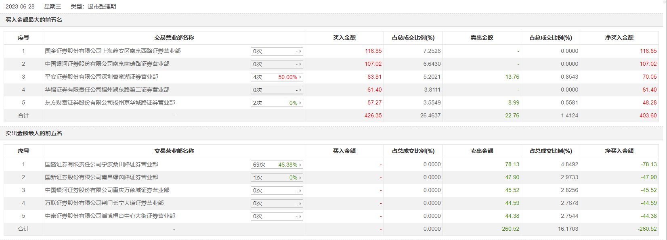The image size is (667, 240).
Task: Expand the 0次 dropdown for 国金证券 row
Action: [277, 51]
